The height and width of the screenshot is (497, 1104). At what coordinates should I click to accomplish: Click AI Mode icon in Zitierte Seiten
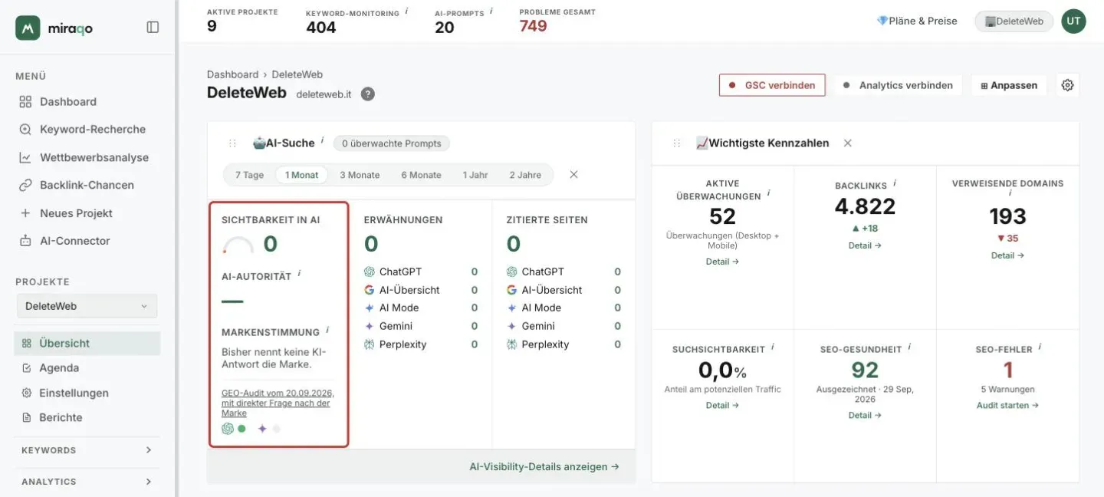pos(512,308)
